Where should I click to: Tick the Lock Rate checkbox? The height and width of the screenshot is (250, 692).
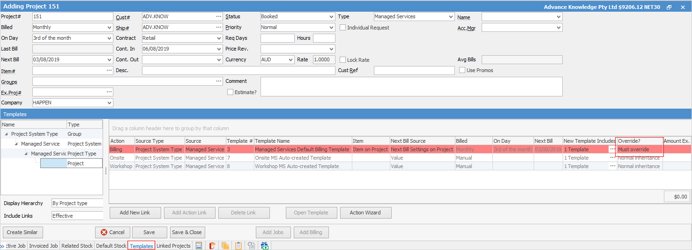[x=343, y=60]
